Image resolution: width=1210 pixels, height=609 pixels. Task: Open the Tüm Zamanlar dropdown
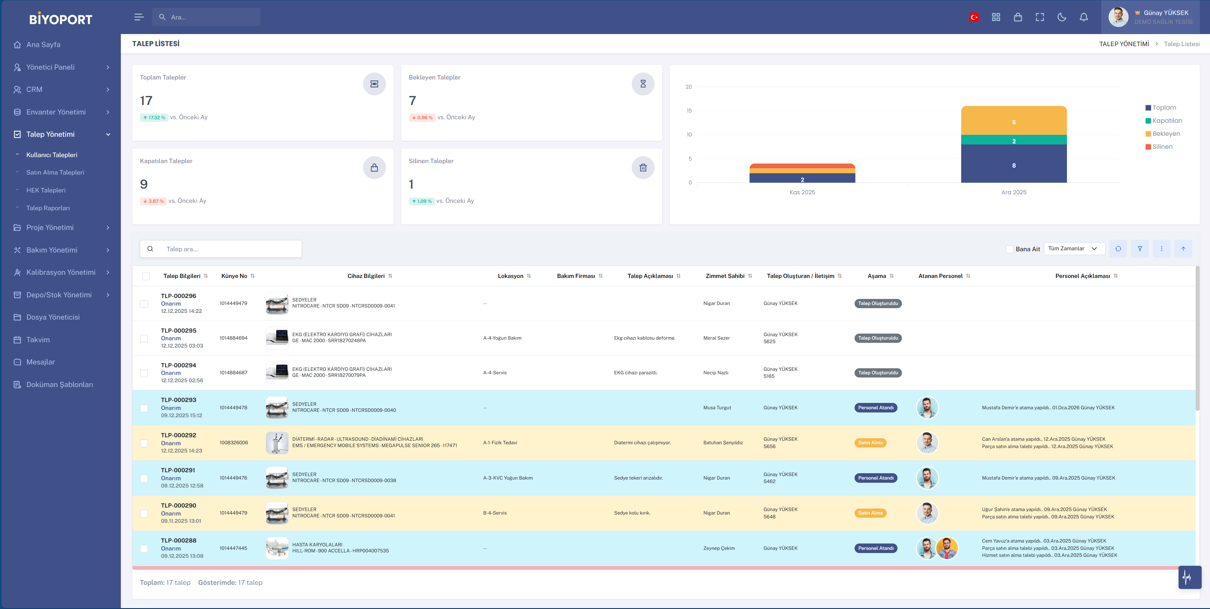coord(1074,249)
